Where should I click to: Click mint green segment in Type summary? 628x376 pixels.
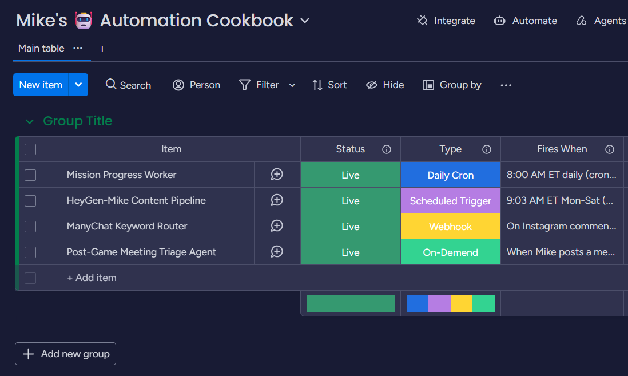483,303
